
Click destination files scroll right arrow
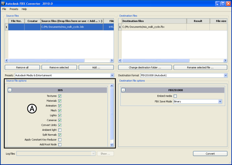pos(225,60)
